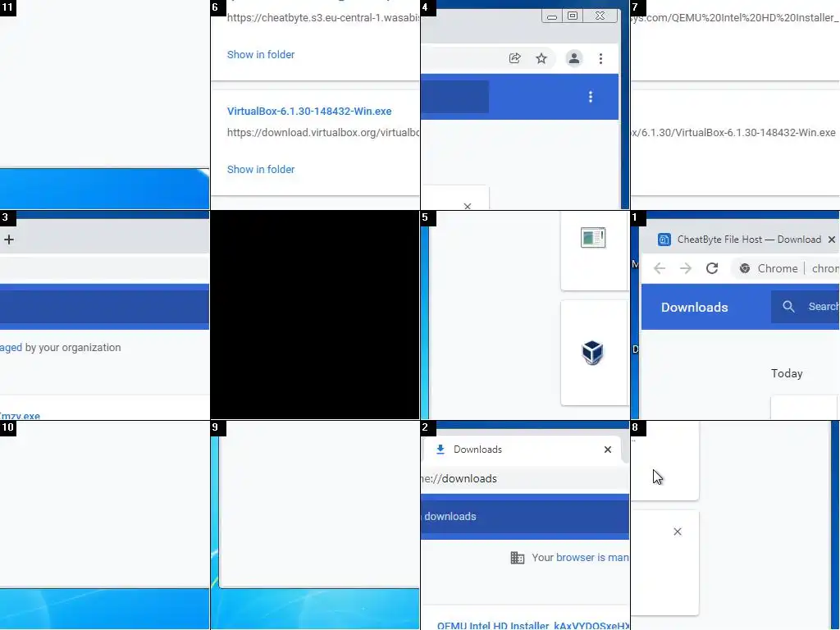Minimize the Chrome window
This screenshot has width=840, height=630.
(552, 16)
